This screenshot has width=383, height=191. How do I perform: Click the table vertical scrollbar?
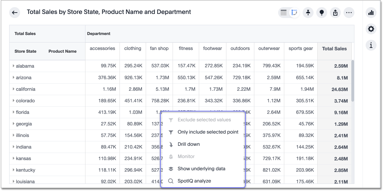click(x=353, y=81)
